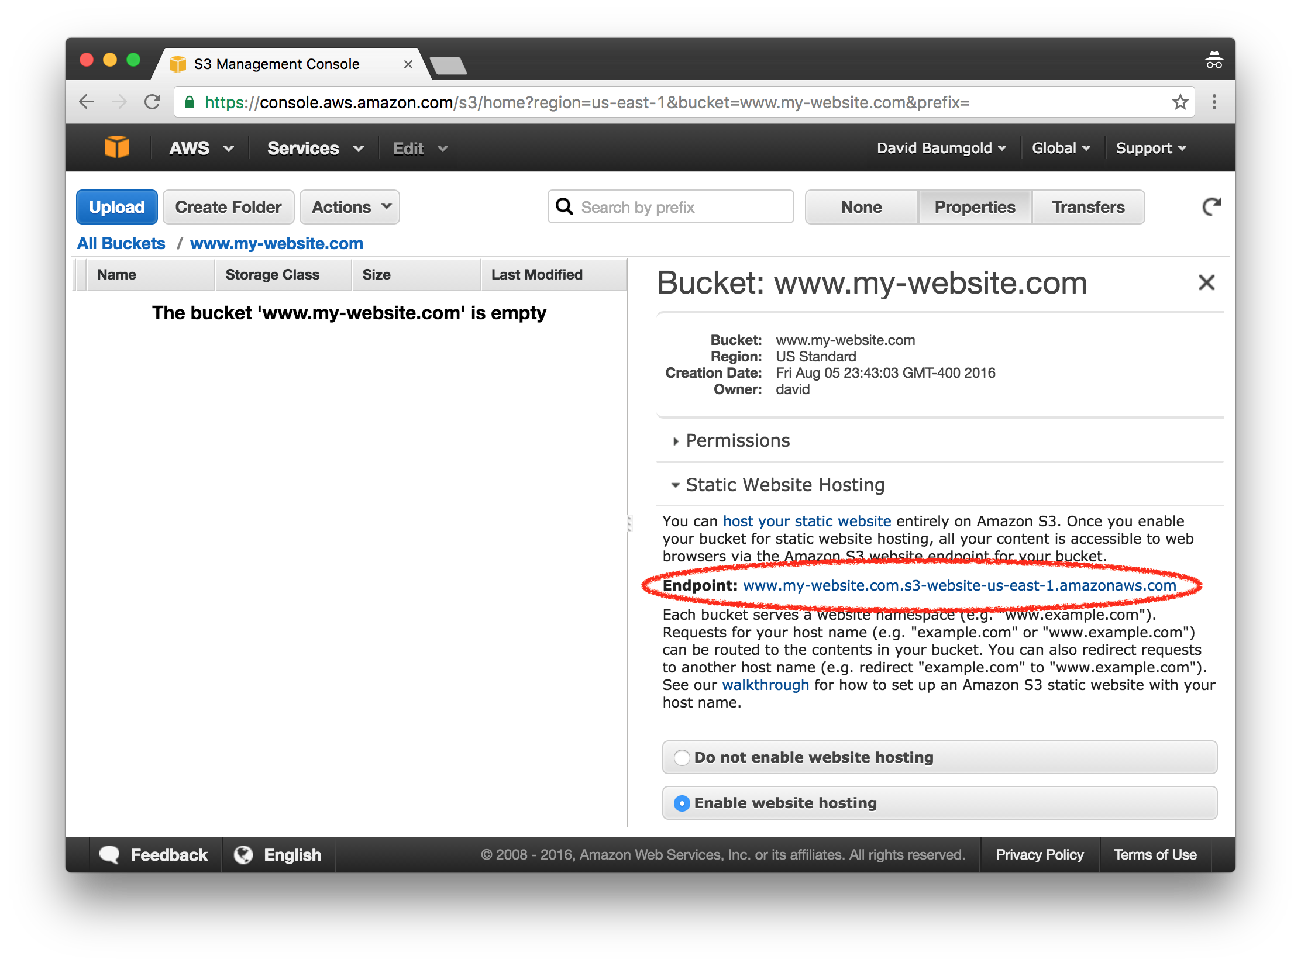Select Enable website hosting radio button
Viewport: 1301px width, 966px height.
coord(682,803)
